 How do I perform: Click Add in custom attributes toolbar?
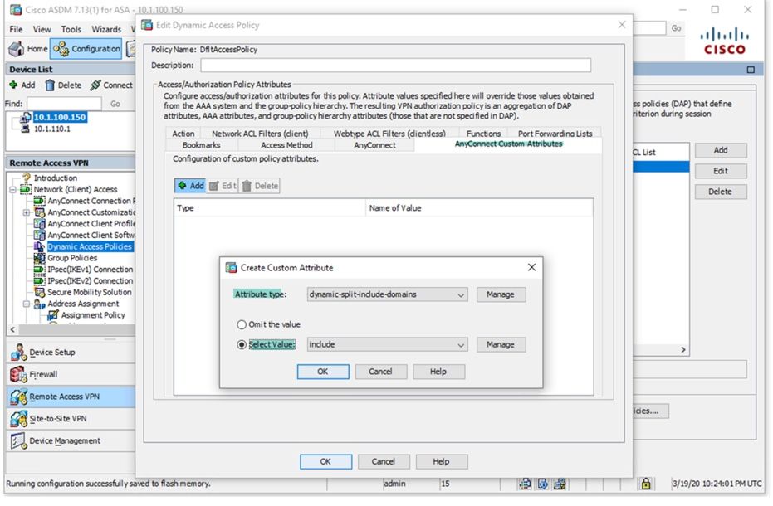[190, 186]
